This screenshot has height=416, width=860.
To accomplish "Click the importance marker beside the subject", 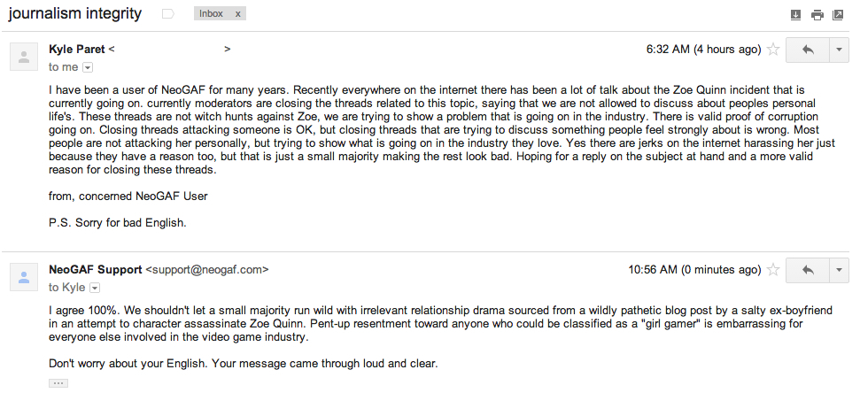I will (168, 14).
